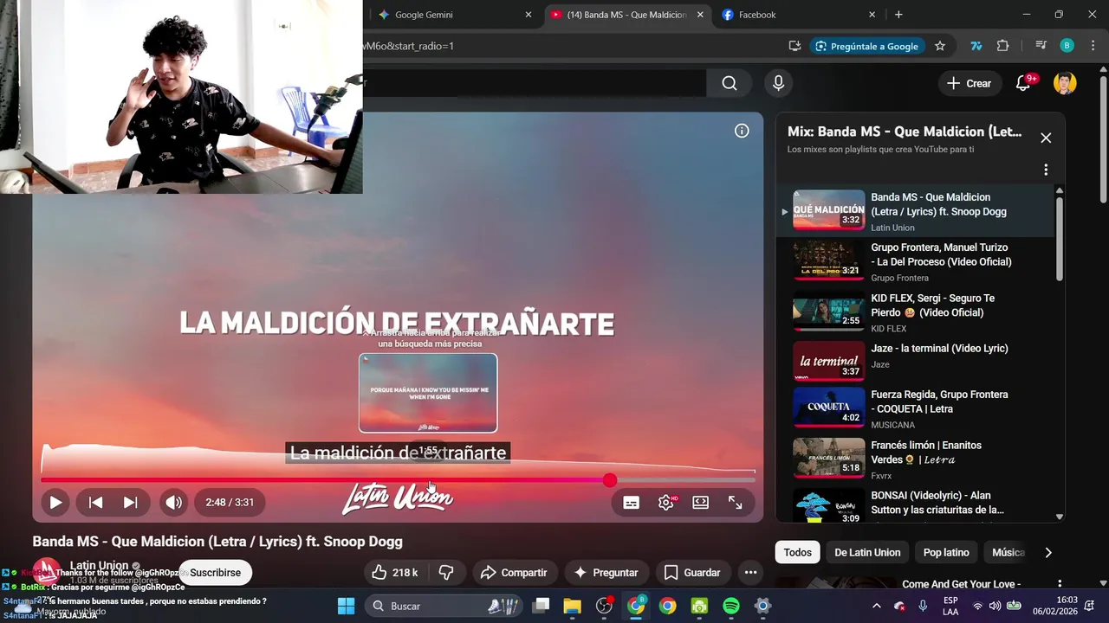The image size is (1109, 623).
Task: Like the video with 218 k
Action: click(x=394, y=572)
